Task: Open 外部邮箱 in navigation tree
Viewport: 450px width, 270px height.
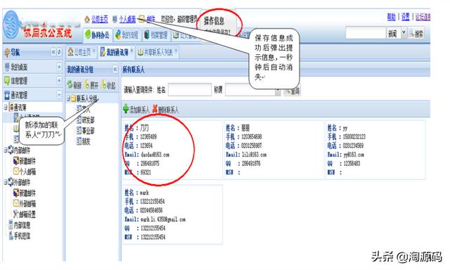Action: 27,204
